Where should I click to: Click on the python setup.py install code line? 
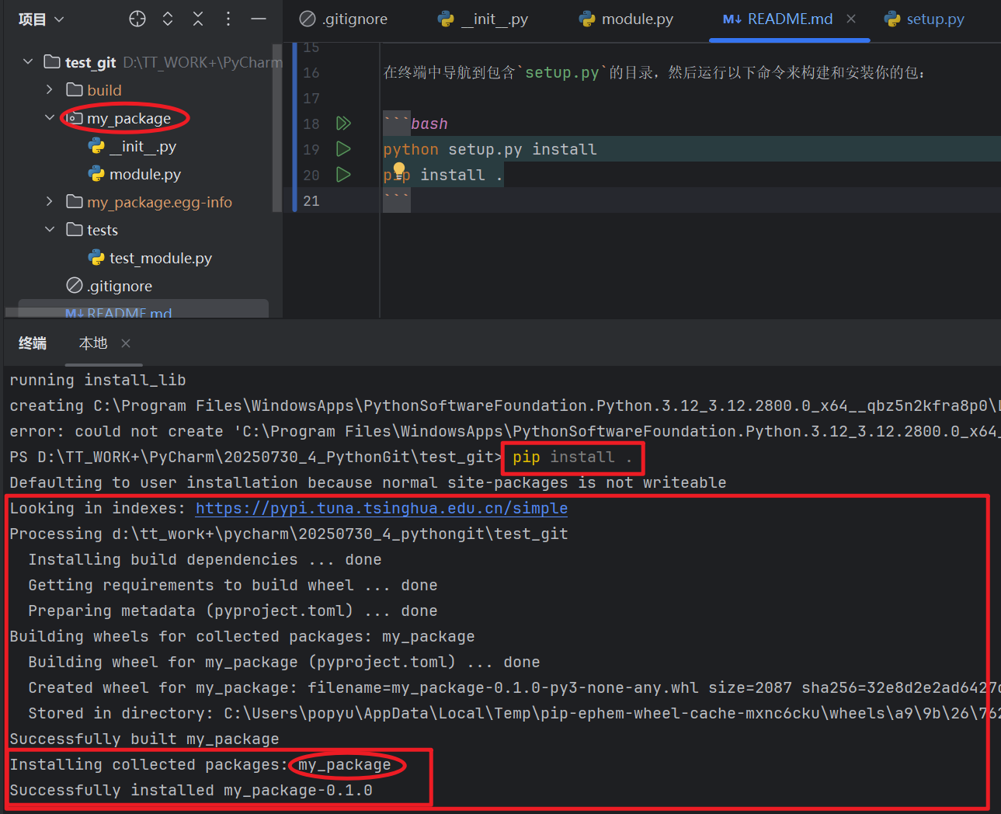[490, 149]
